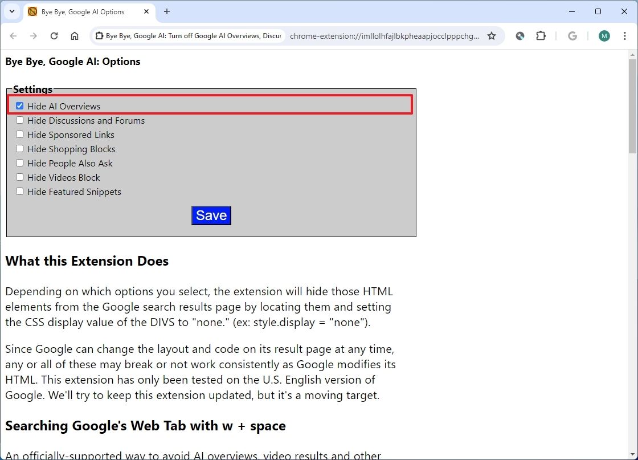This screenshot has height=460, width=638.
Task: Open the Chrome three-dot menu
Action: pos(625,35)
